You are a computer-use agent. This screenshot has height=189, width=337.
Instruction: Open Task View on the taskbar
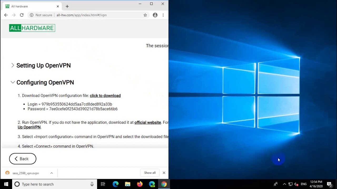[103, 184]
